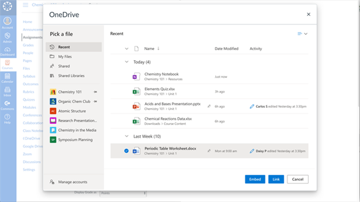Unpin Organic Chem Club using pin icon
Screen dimensions: 360x202
click(x=95, y=101)
